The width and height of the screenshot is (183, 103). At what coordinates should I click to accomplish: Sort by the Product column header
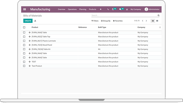point(35,27)
